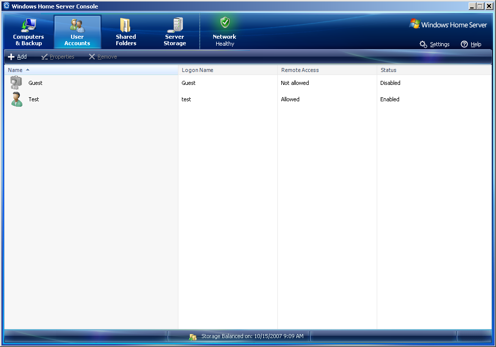Viewport: 496px width, 347px height.
Task: Sort by the Remote Access column
Action: pyautogui.click(x=327, y=70)
